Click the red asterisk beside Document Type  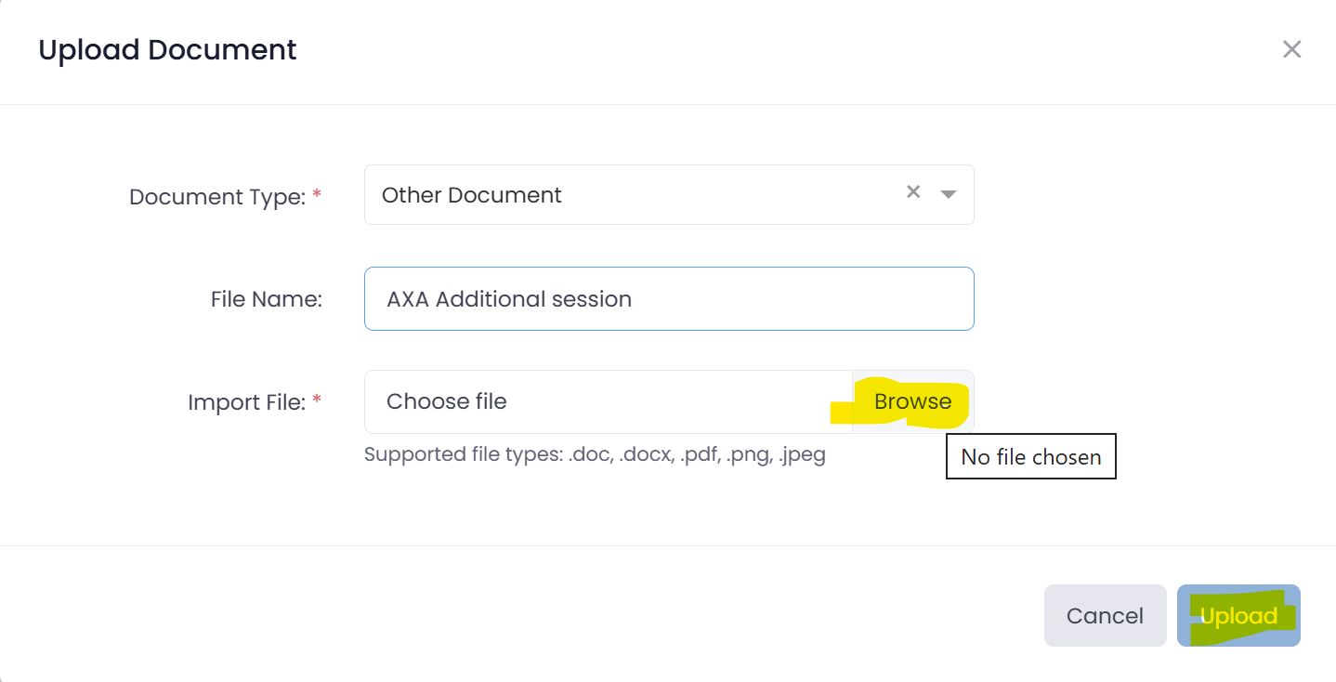317,196
